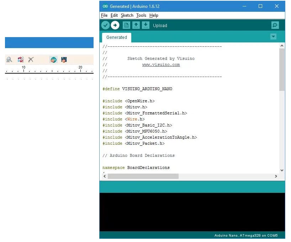Click the Wire.h include line
The height and width of the screenshot is (242, 291).
point(123,119)
